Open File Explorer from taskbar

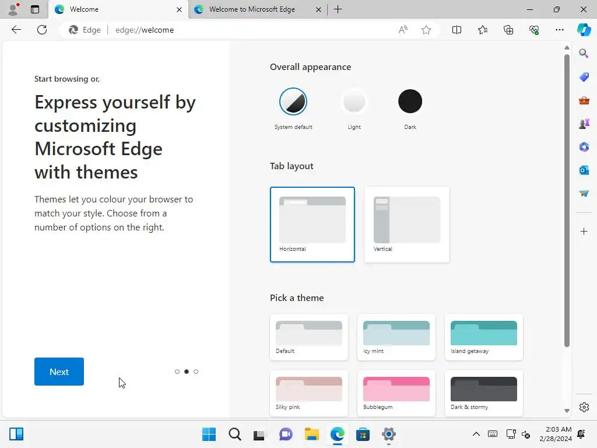(311, 434)
